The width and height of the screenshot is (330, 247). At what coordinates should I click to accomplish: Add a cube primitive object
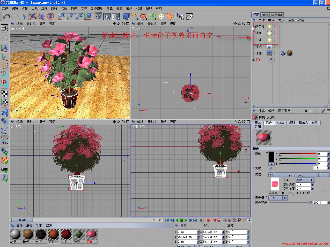click(126, 17)
